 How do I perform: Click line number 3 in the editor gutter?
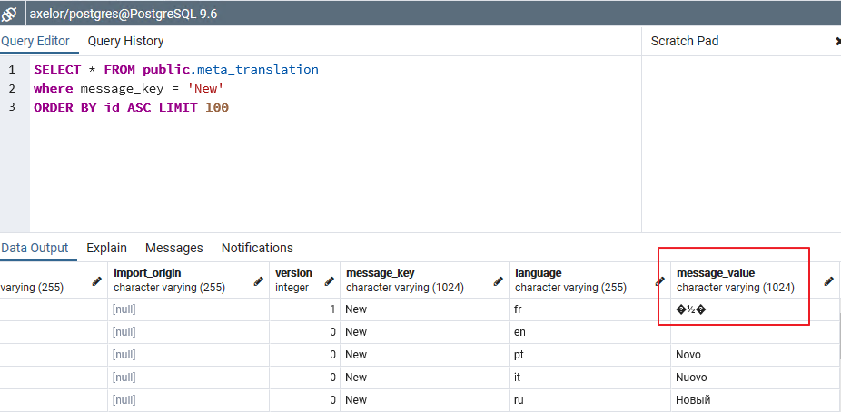pyautogui.click(x=12, y=106)
